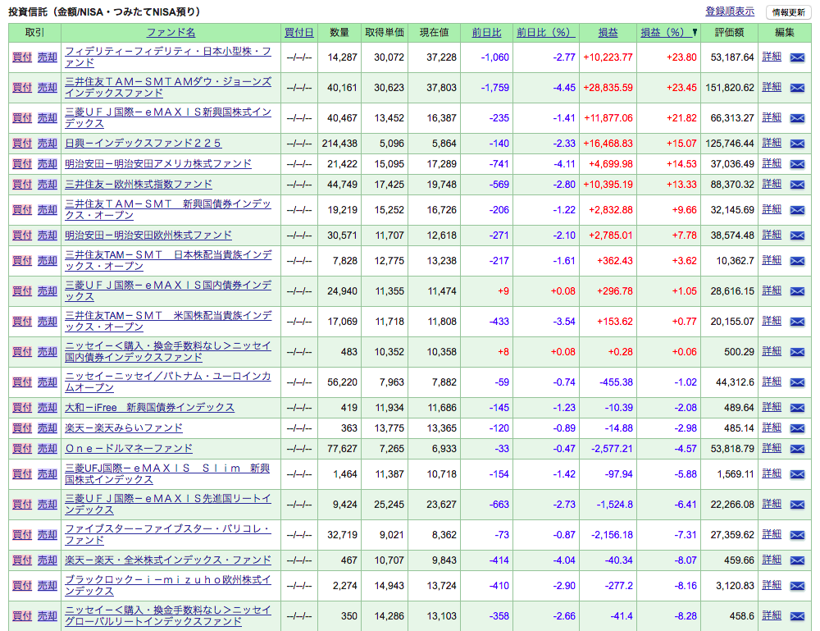820x631 pixels.
Task: Click 売却 for 明治安田アメリカ株式ファンド
Action: [47, 164]
